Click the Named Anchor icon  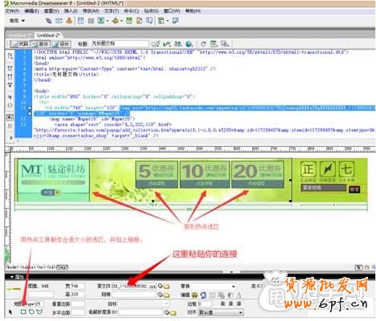[69, 21]
